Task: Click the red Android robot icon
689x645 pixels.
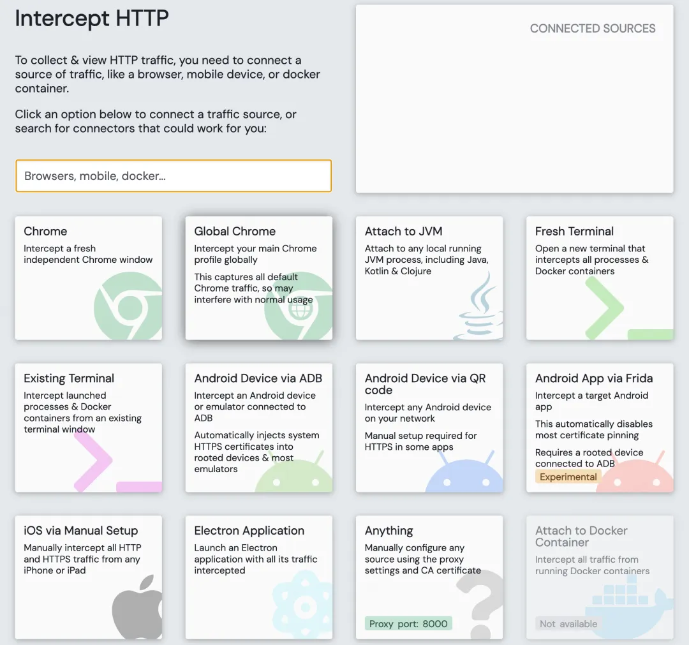Action: pos(634,475)
